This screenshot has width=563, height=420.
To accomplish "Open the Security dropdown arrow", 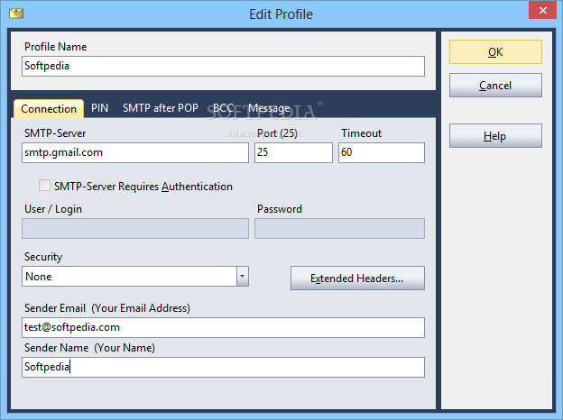I will tap(243, 276).
